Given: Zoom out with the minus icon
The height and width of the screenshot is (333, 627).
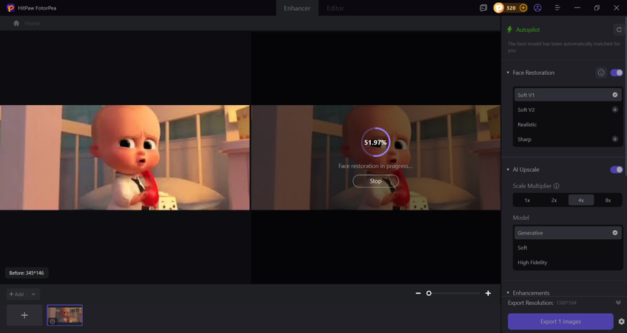Looking at the screenshot, I should (418, 294).
